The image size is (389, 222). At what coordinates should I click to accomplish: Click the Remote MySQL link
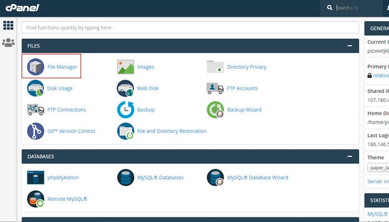67,199
